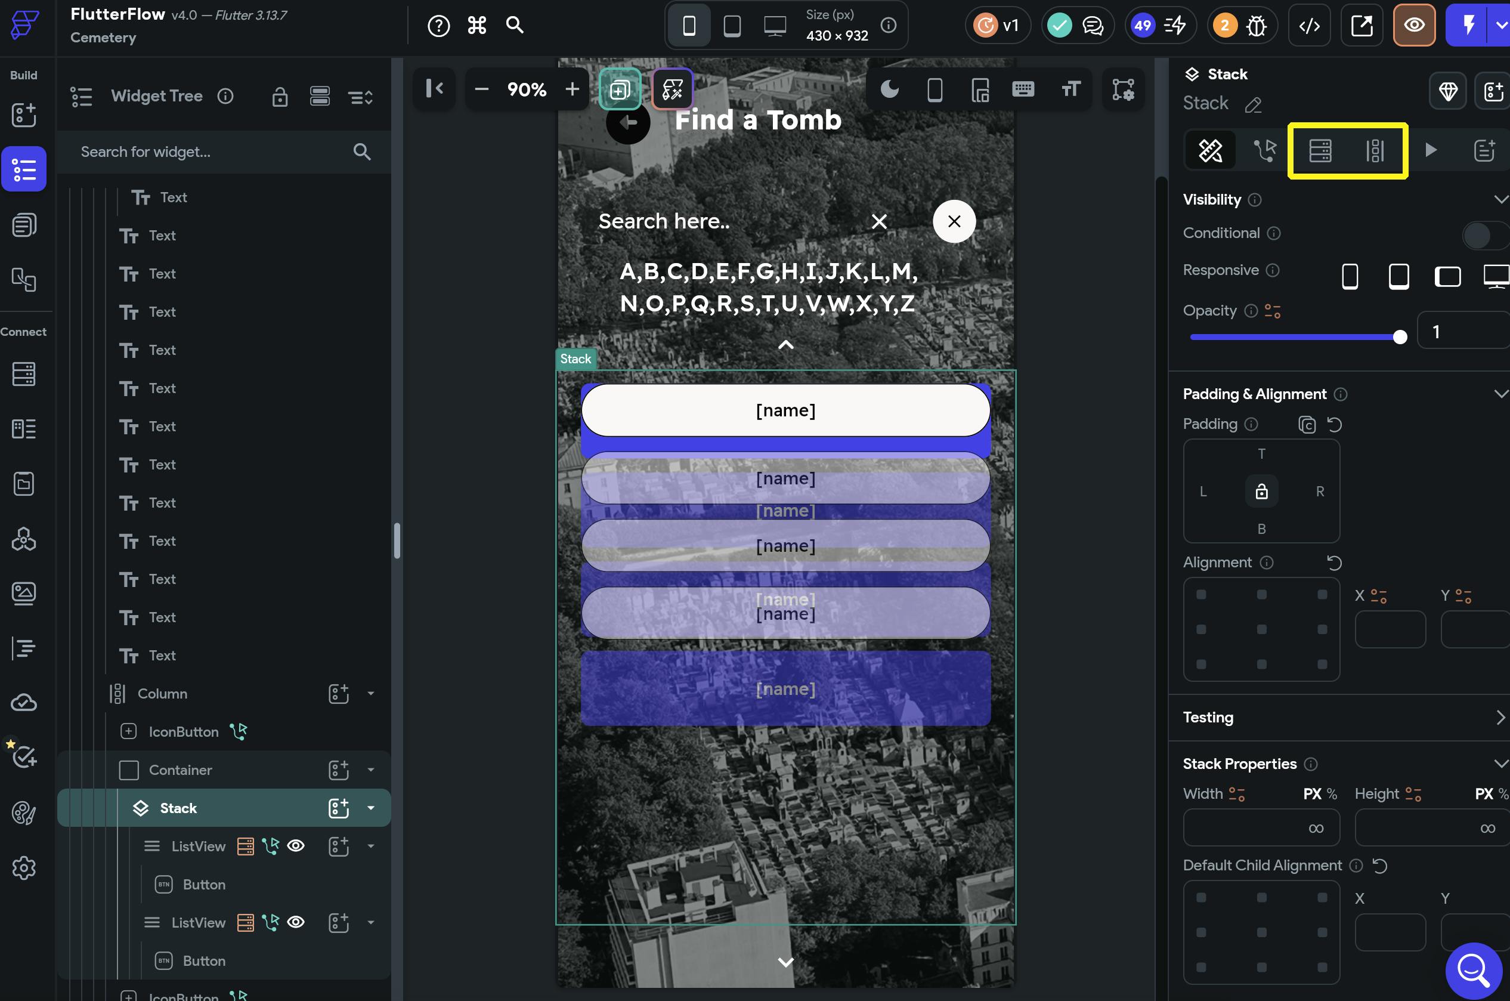The height and width of the screenshot is (1001, 1510).
Task: Open the Actions tab in properties panel
Action: [x=1264, y=151]
